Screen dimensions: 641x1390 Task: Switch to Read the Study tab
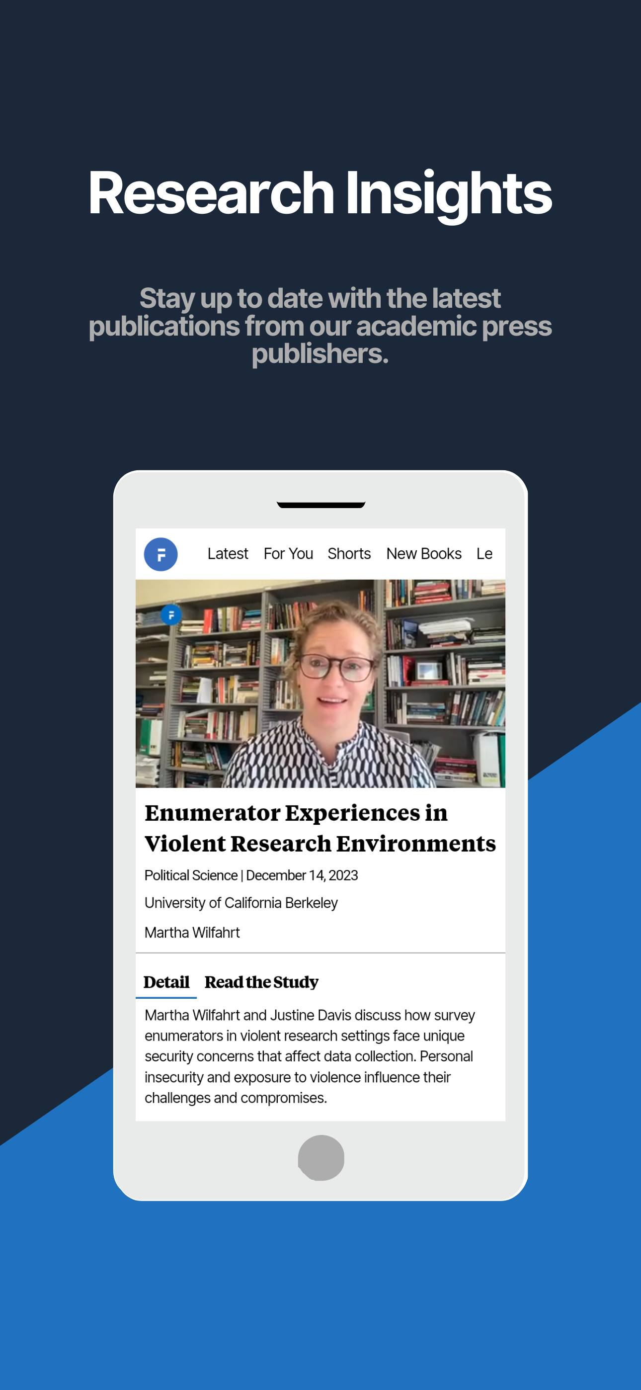tap(262, 982)
